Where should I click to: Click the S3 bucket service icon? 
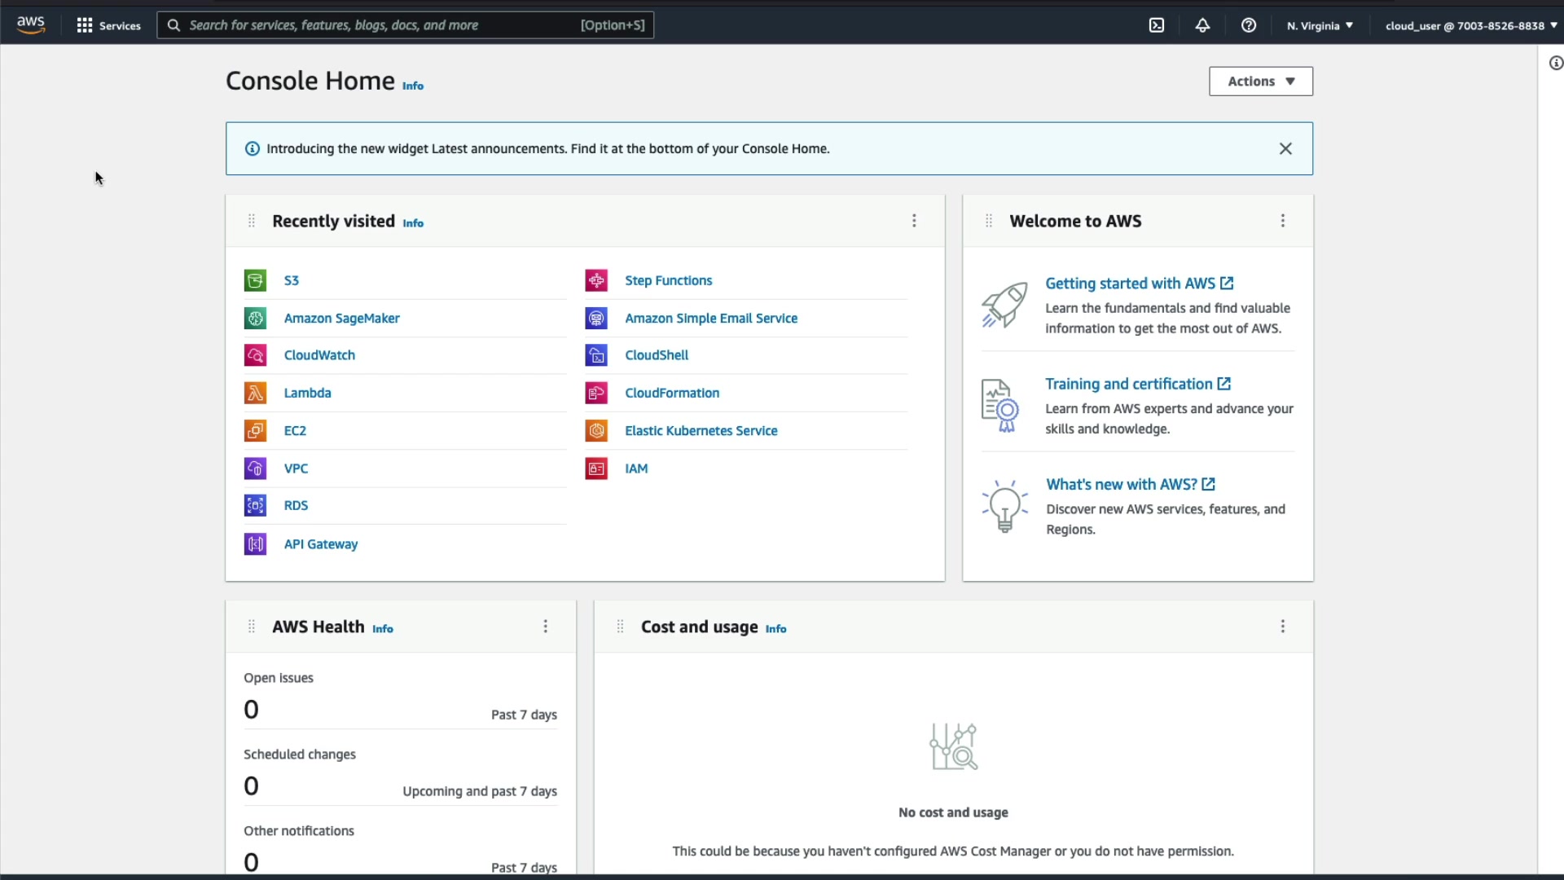point(255,280)
